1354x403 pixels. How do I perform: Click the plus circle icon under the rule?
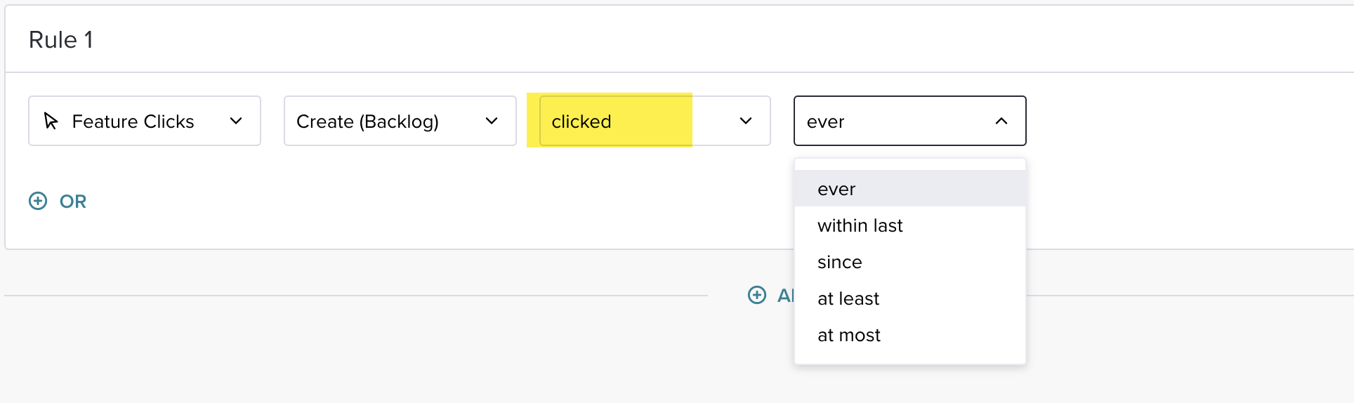click(x=757, y=295)
